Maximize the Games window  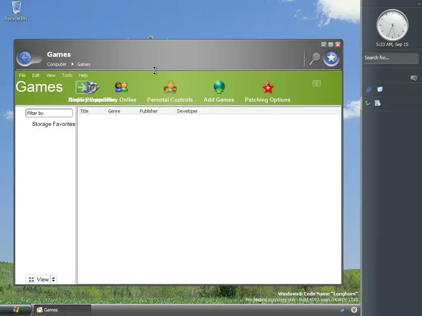click(x=331, y=44)
